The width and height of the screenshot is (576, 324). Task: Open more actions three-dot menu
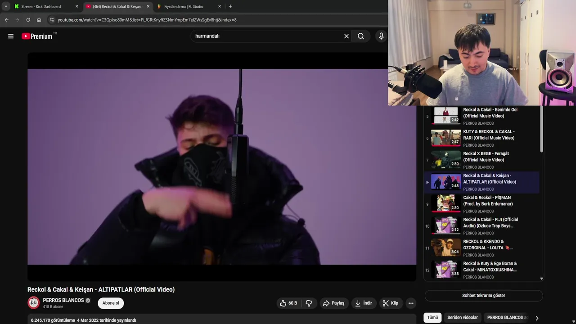[x=411, y=303]
